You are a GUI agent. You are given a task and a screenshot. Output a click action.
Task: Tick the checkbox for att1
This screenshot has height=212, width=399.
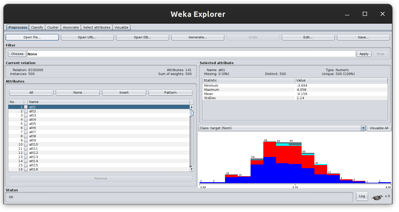(26, 107)
